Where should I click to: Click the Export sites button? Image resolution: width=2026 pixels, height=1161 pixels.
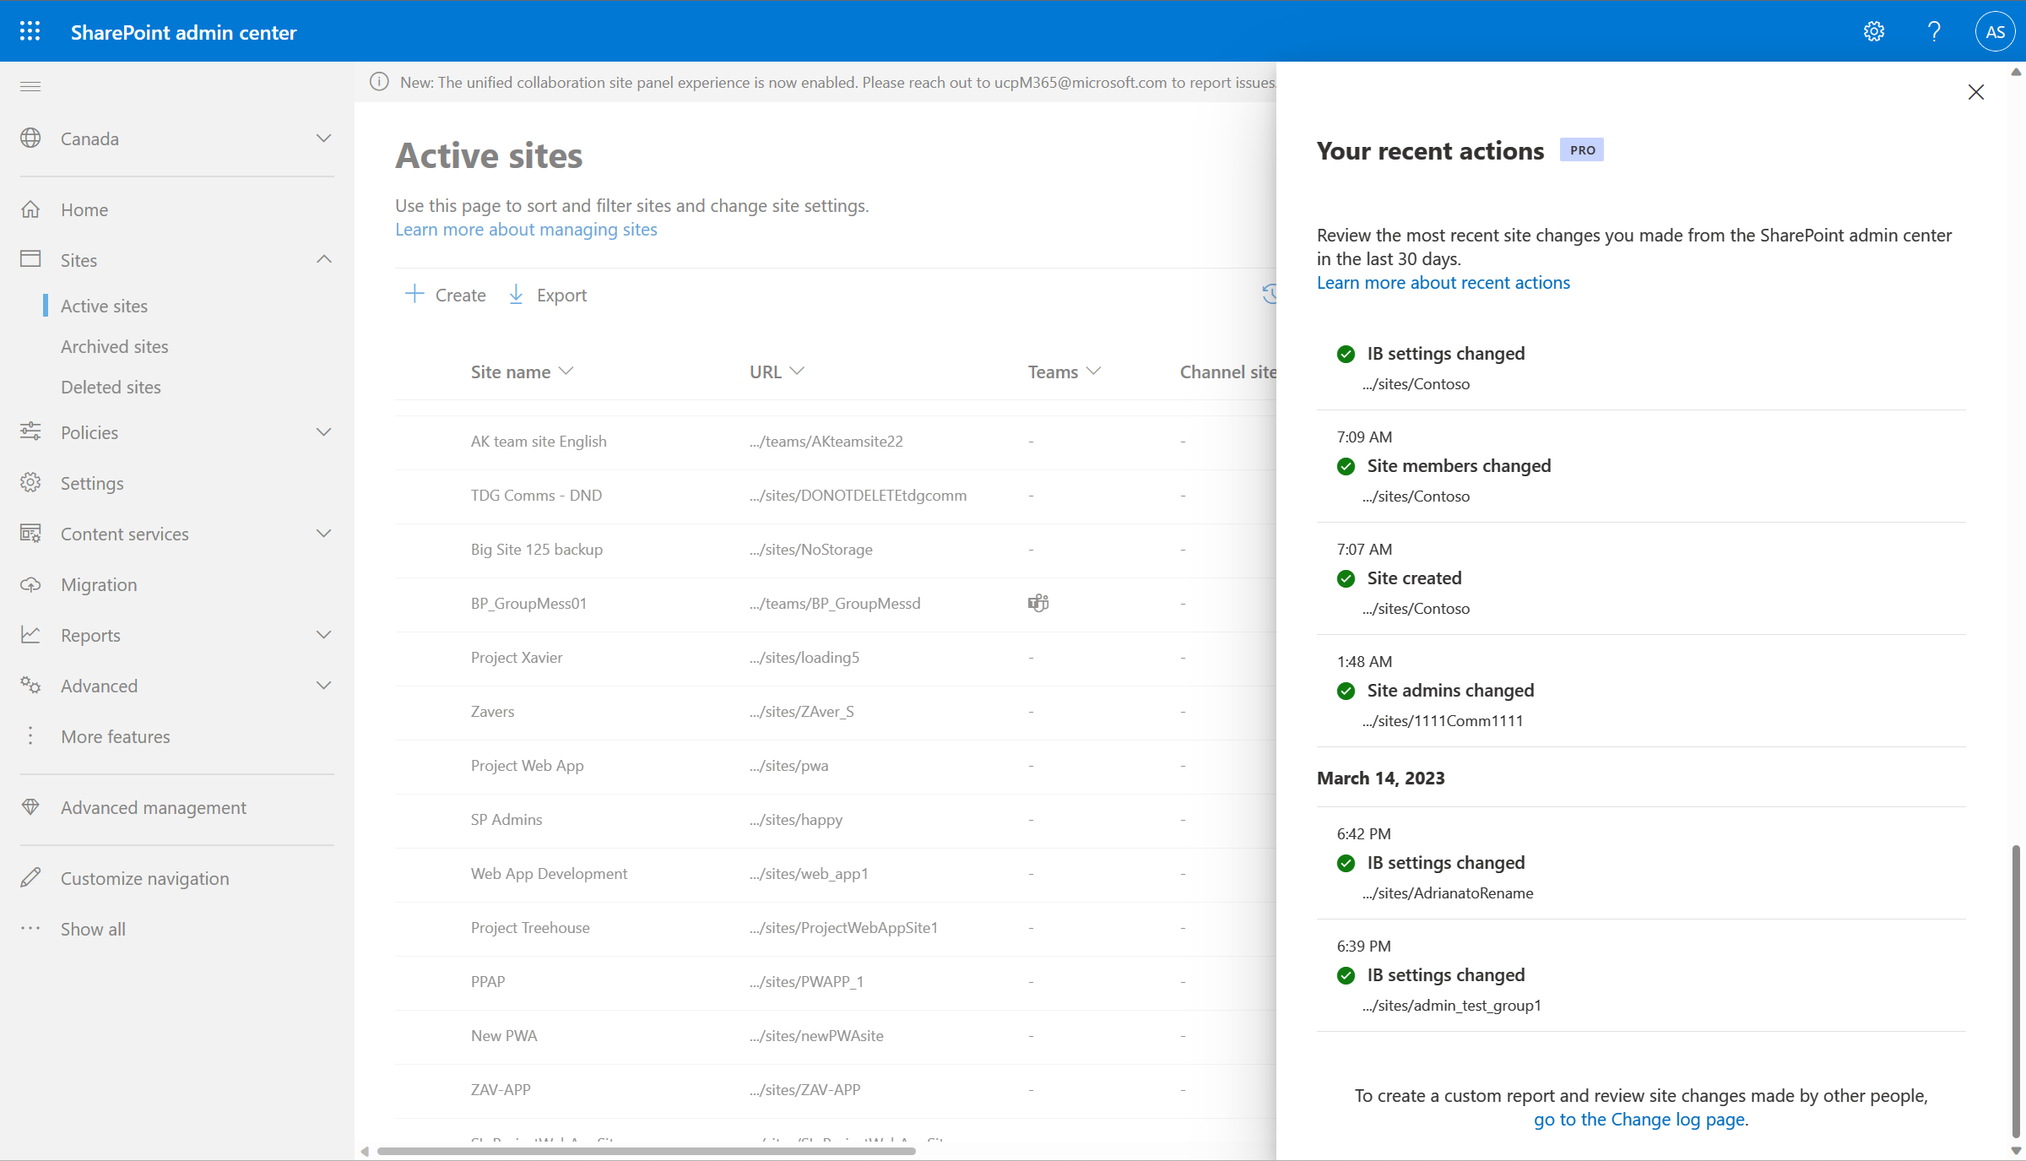click(x=548, y=294)
